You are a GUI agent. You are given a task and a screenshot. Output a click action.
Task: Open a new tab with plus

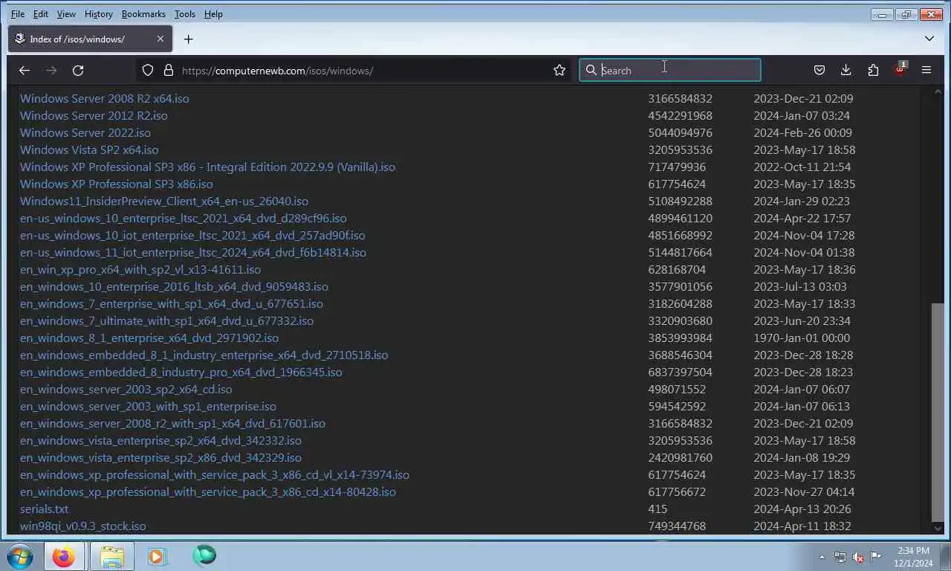(x=189, y=39)
